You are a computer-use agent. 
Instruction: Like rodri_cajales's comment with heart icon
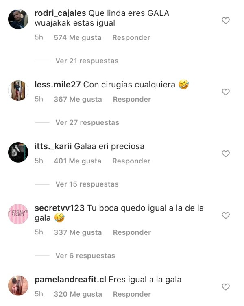(x=226, y=20)
